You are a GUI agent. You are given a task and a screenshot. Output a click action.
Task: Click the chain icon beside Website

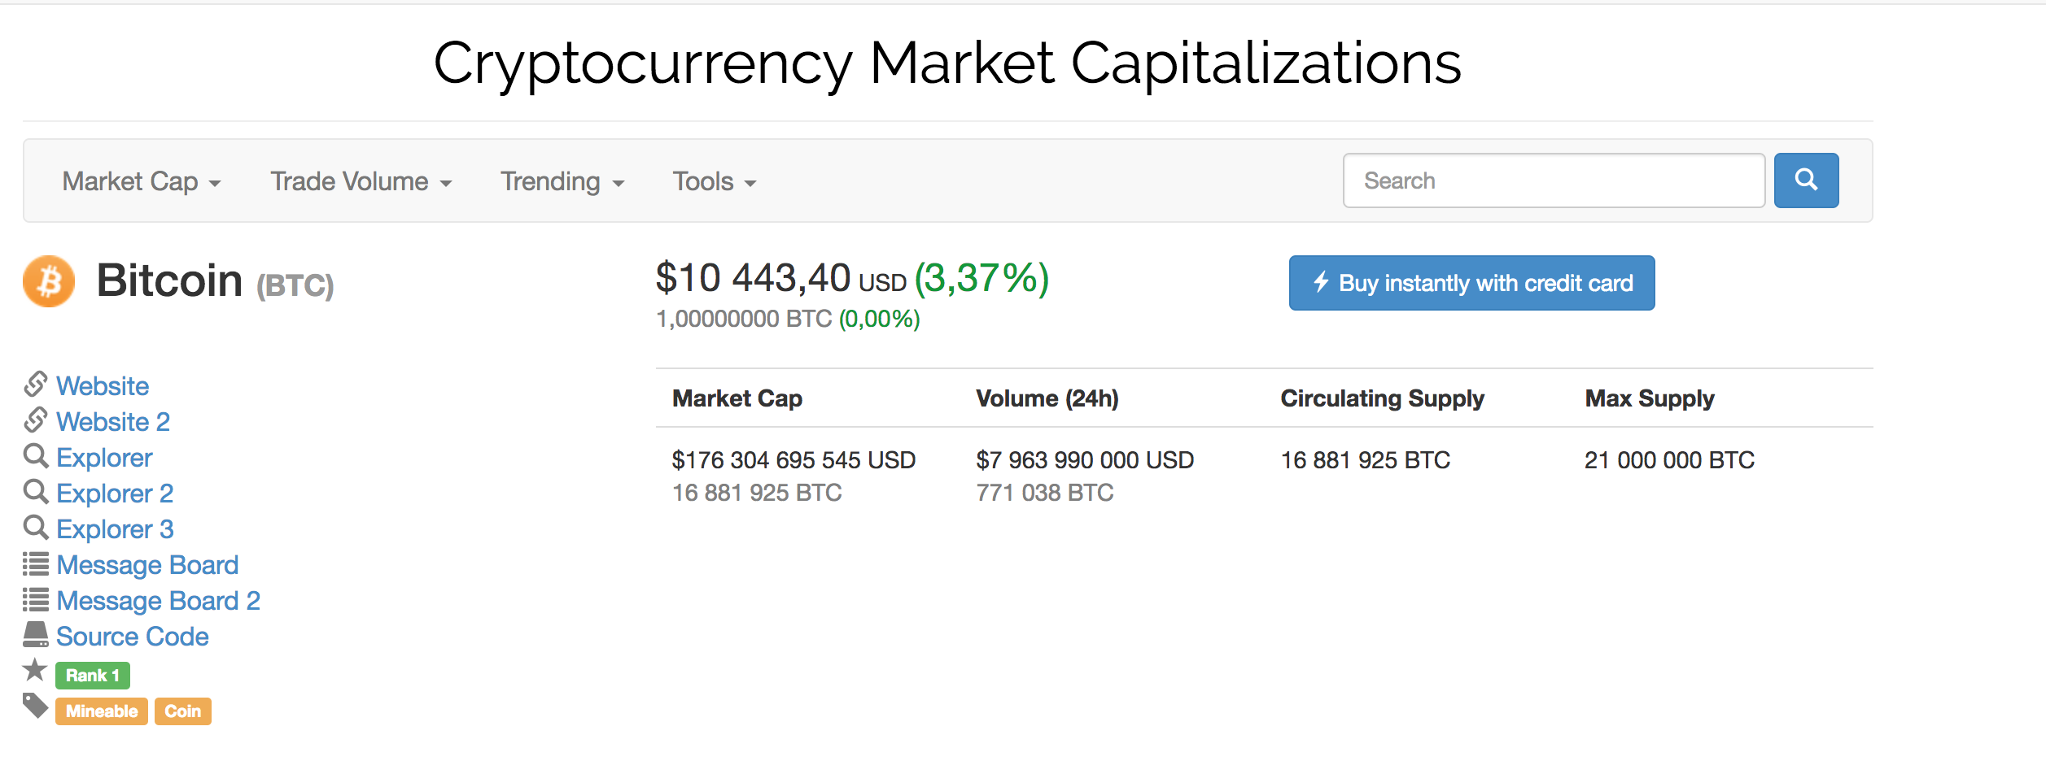coord(36,384)
